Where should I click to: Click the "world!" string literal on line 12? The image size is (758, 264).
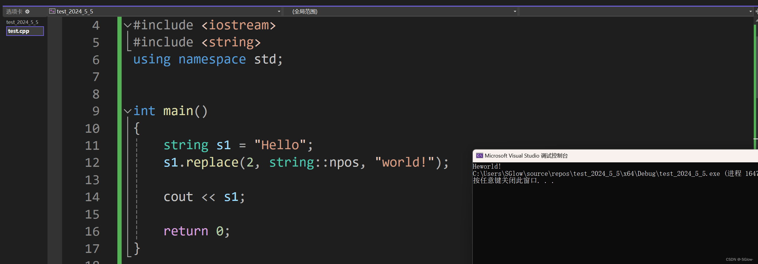405,163
